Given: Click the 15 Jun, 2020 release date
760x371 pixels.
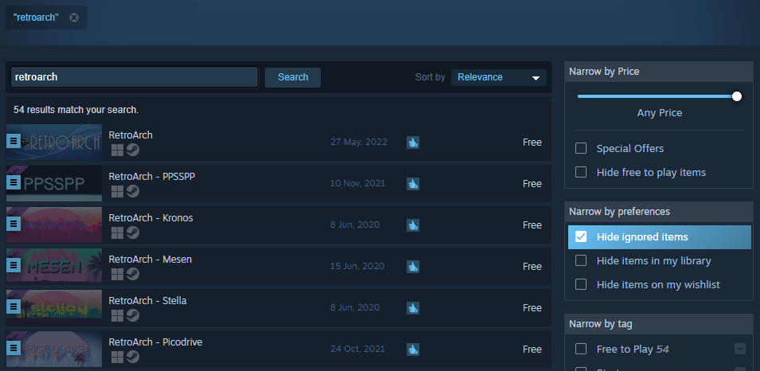Looking at the screenshot, I should tap(357, 266).
